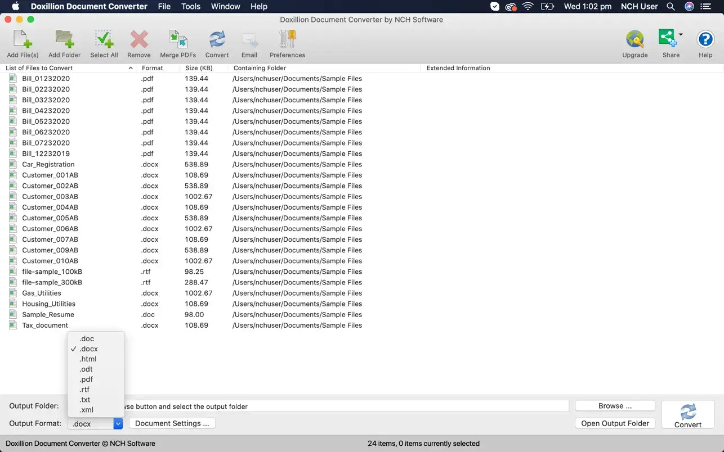This screenshot has width=724, height=452.
Task: Click the Browse ... button
Action: coord(615,406)
